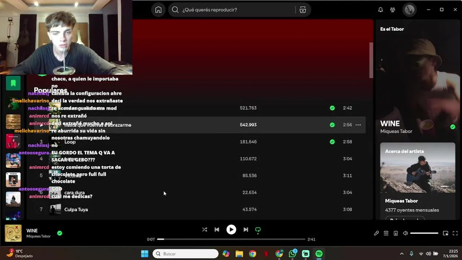Open Google Chrome from taskbar
Image resolution: width=462 pixels, height=260 pixels.
253,254
